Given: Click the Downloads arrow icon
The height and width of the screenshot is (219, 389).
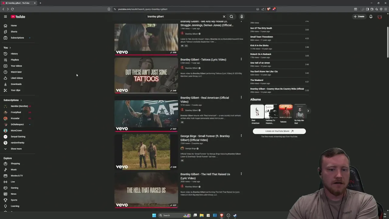Looking at the screenshot, I should tap(5, 84).
